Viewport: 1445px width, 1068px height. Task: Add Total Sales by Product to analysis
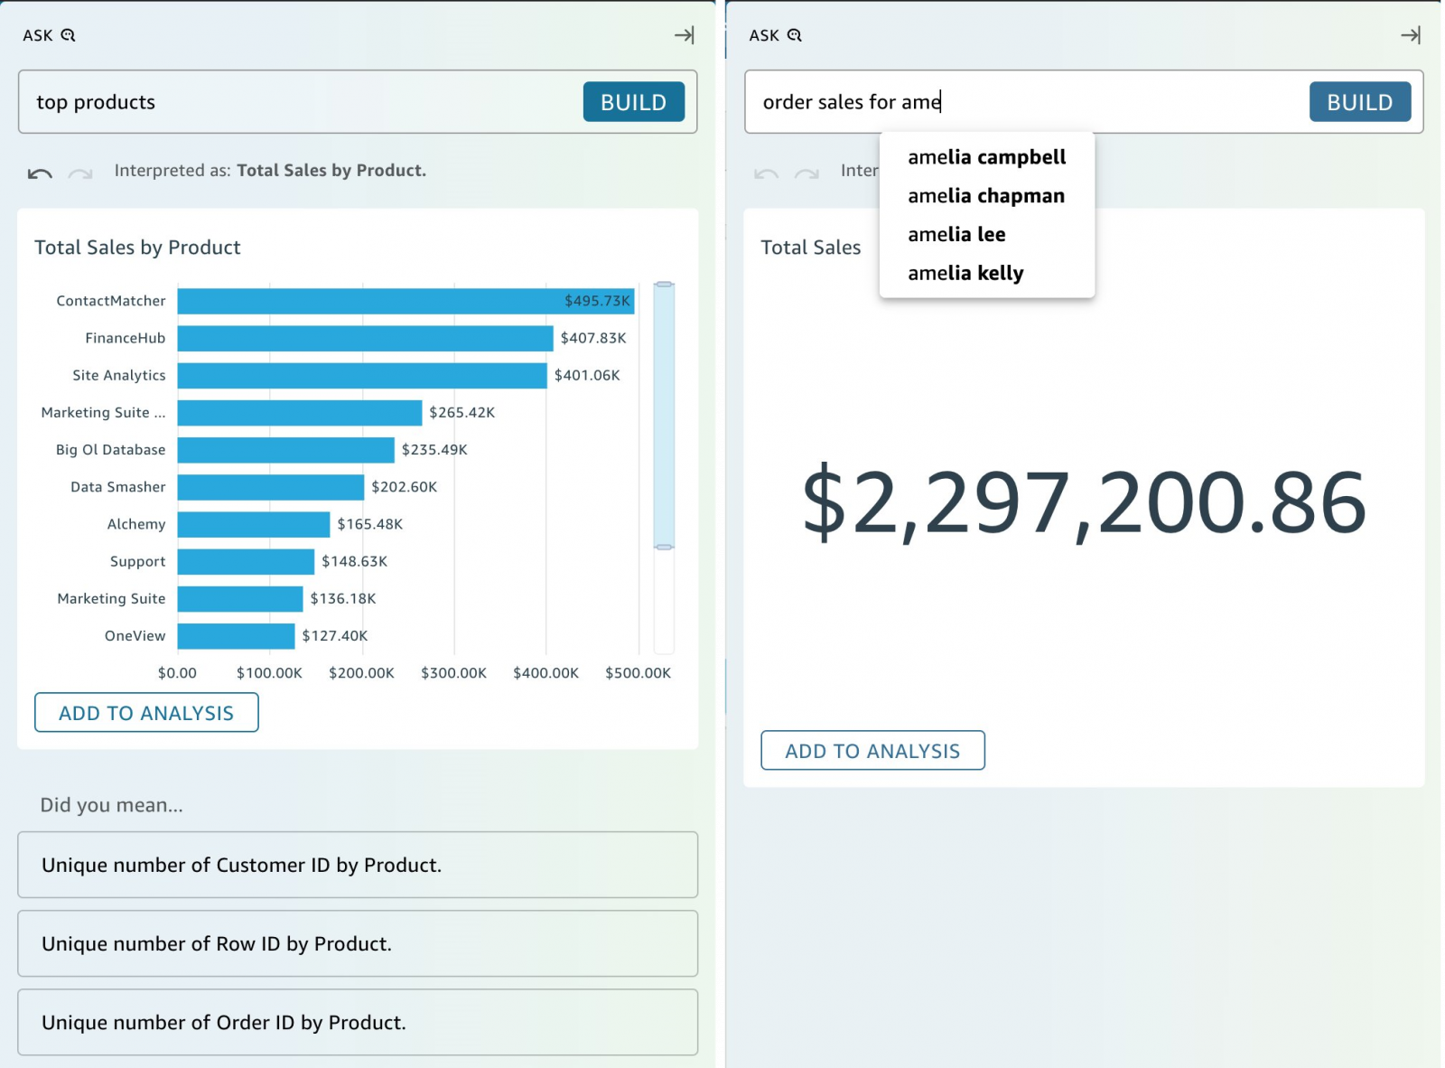point(146,713)
